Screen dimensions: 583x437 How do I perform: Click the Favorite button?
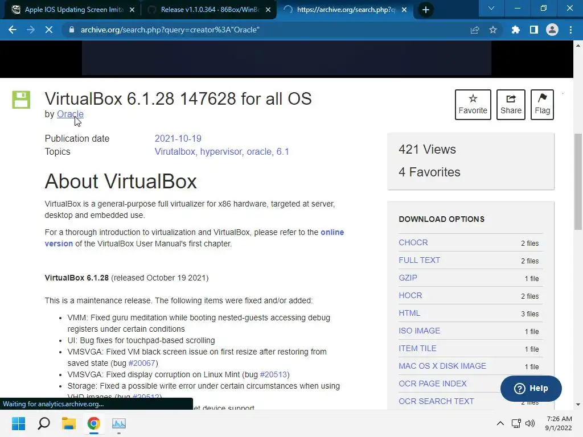point(473,105)
